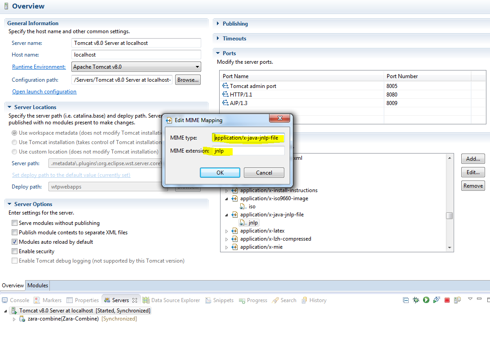
Task: Collapse Tomcat v8.0 Server tree node
Action: point(5,311)
